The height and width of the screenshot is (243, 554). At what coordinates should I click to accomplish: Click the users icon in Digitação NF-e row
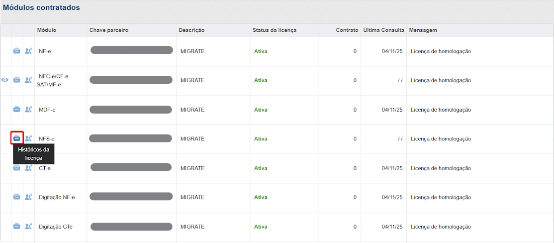(x=28, y=197)
